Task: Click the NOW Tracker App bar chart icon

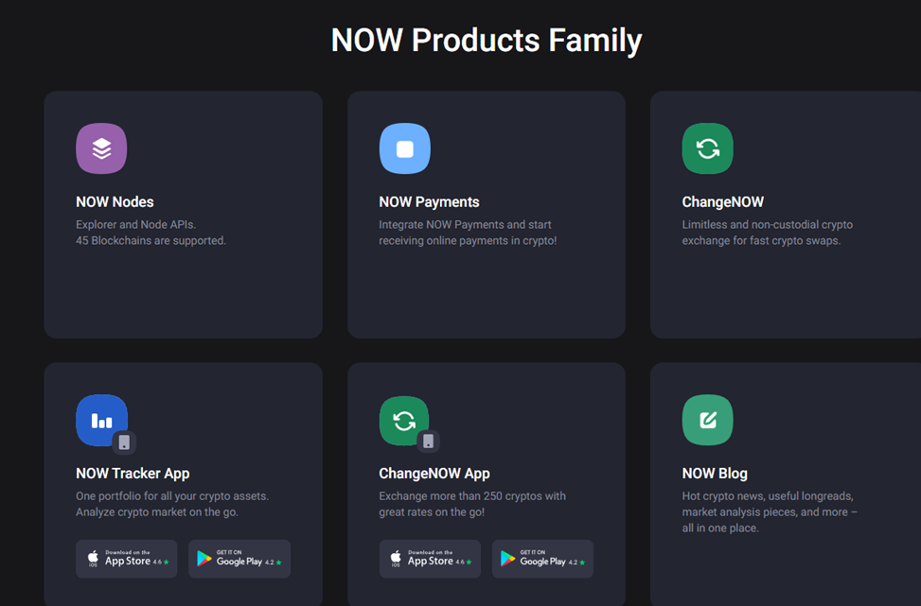Action: [101, 420]
